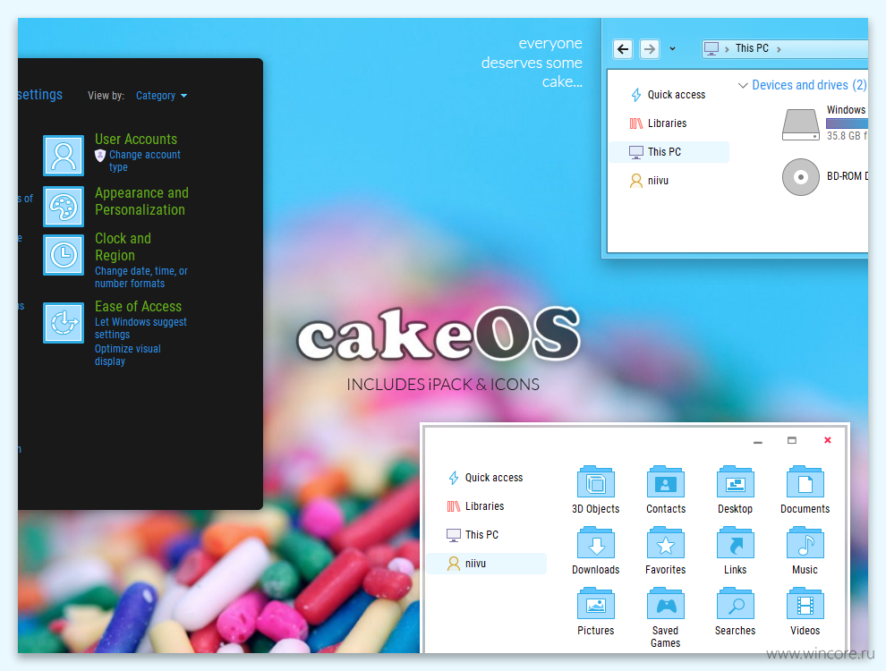Click Change date, time, or number formats
This screenshot has width=886, height=671.
click(141, 277)
